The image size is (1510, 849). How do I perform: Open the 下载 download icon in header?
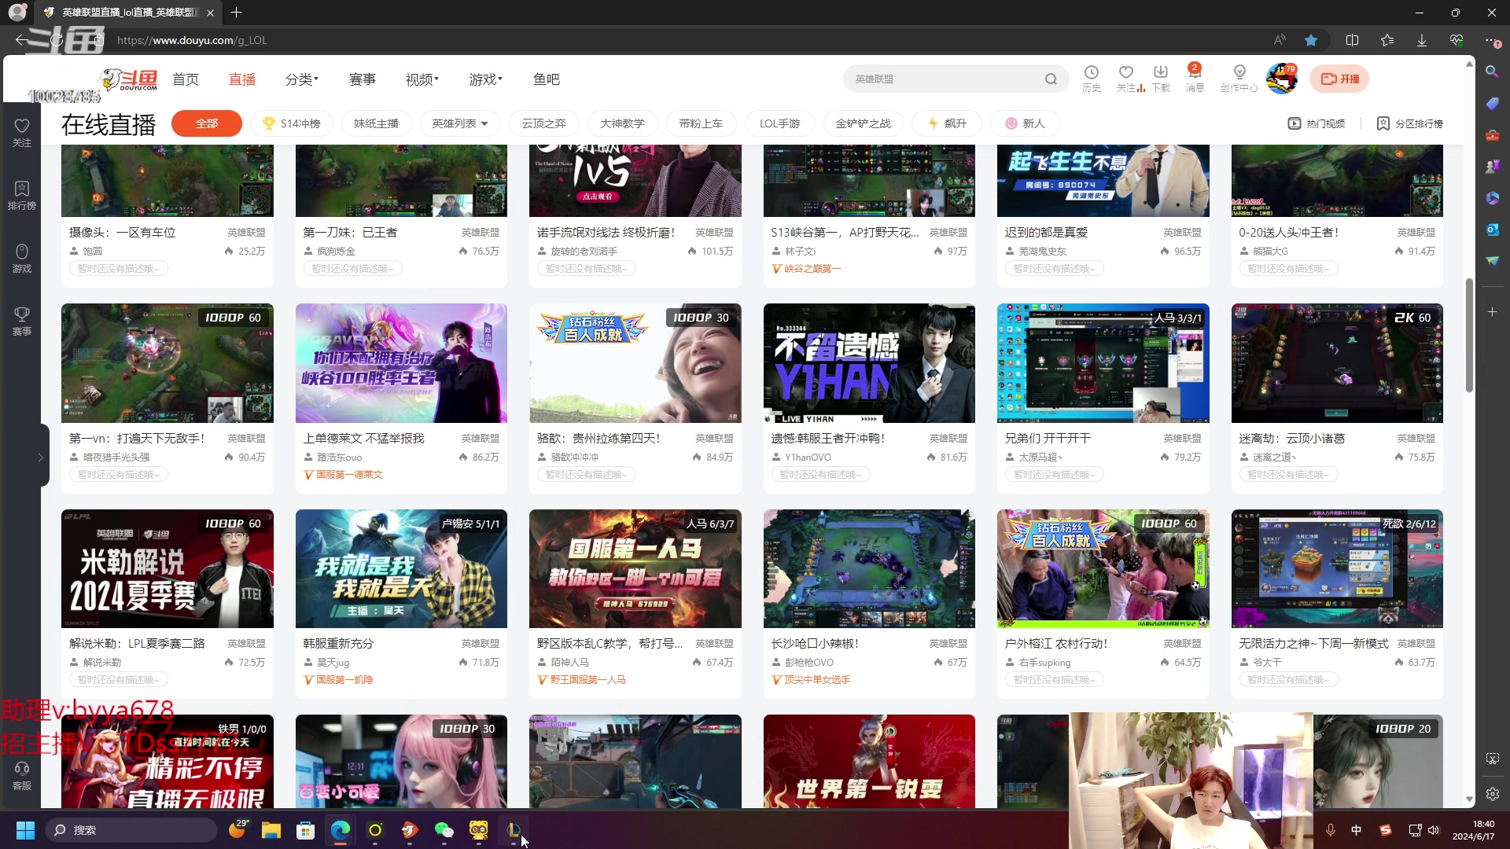(1161, 78)
